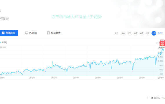Select the 半年 time range
The height and width of the screenshot is (104, 165).
click(x=148, y=33)
